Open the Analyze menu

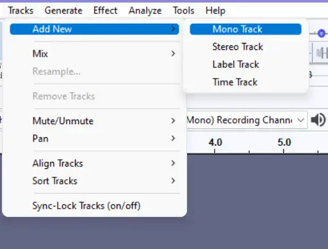pos(145,10)
